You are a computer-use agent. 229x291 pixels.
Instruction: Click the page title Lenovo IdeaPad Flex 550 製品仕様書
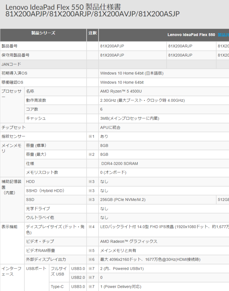[x=63, y=7]
